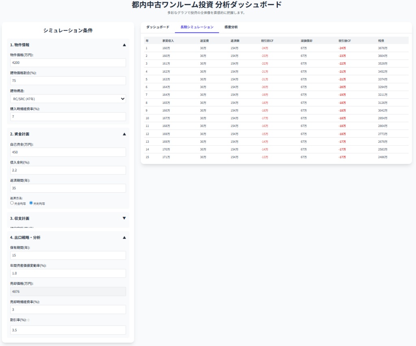Focus the 購入時諸経費率(%) field showing 7

68,116
